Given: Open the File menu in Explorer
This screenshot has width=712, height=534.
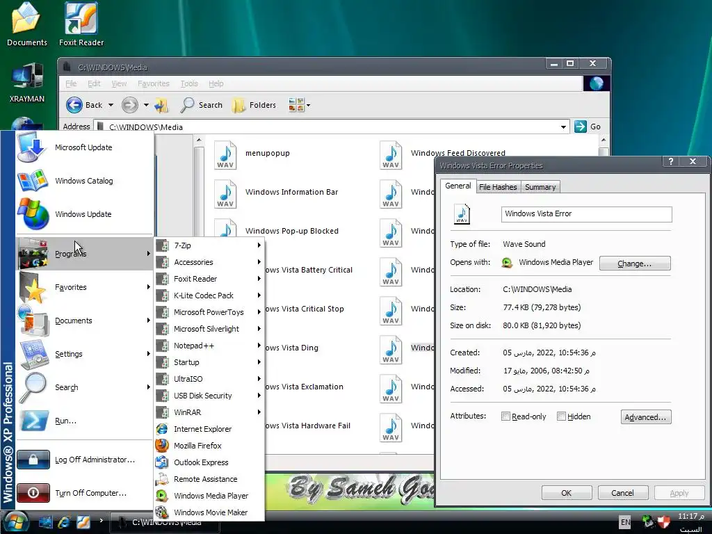Looking at the screenshot, I should [x=71, y=83].
